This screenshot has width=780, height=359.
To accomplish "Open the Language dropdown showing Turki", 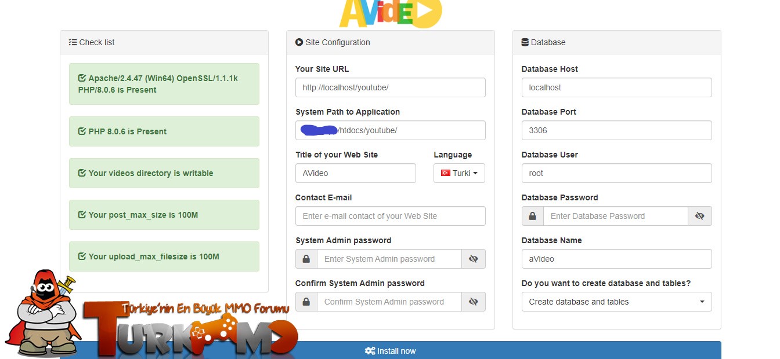I will point(459,173).
